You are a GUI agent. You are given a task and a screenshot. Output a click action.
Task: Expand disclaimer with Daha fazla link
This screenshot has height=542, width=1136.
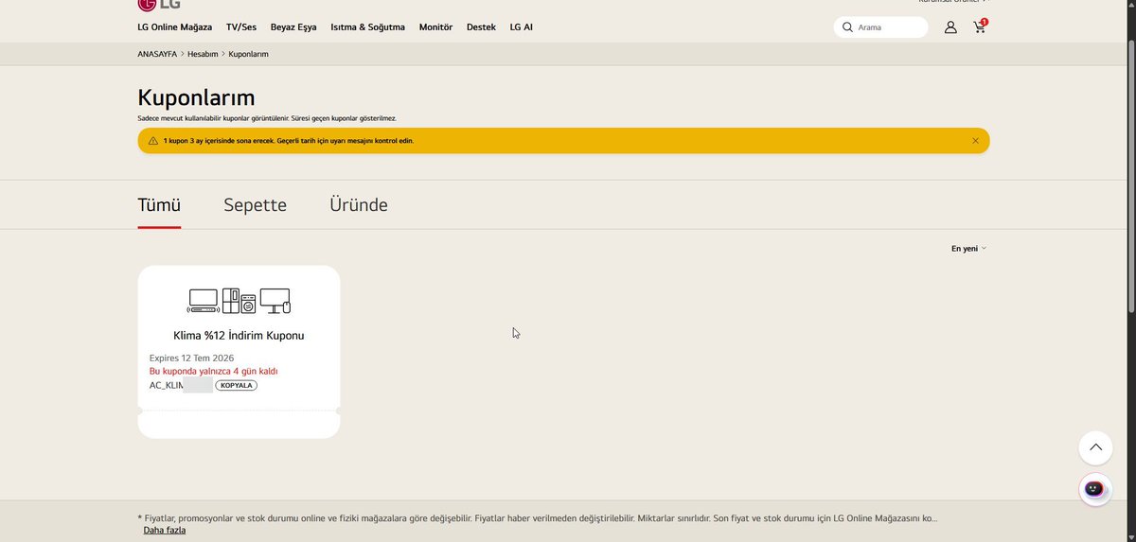coord(165,530)
